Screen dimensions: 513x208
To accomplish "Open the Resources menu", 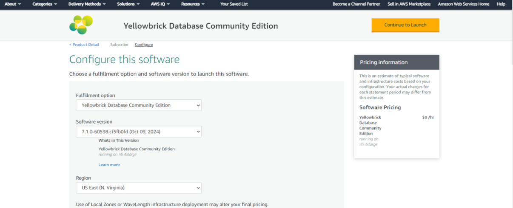I will (193, 4).
